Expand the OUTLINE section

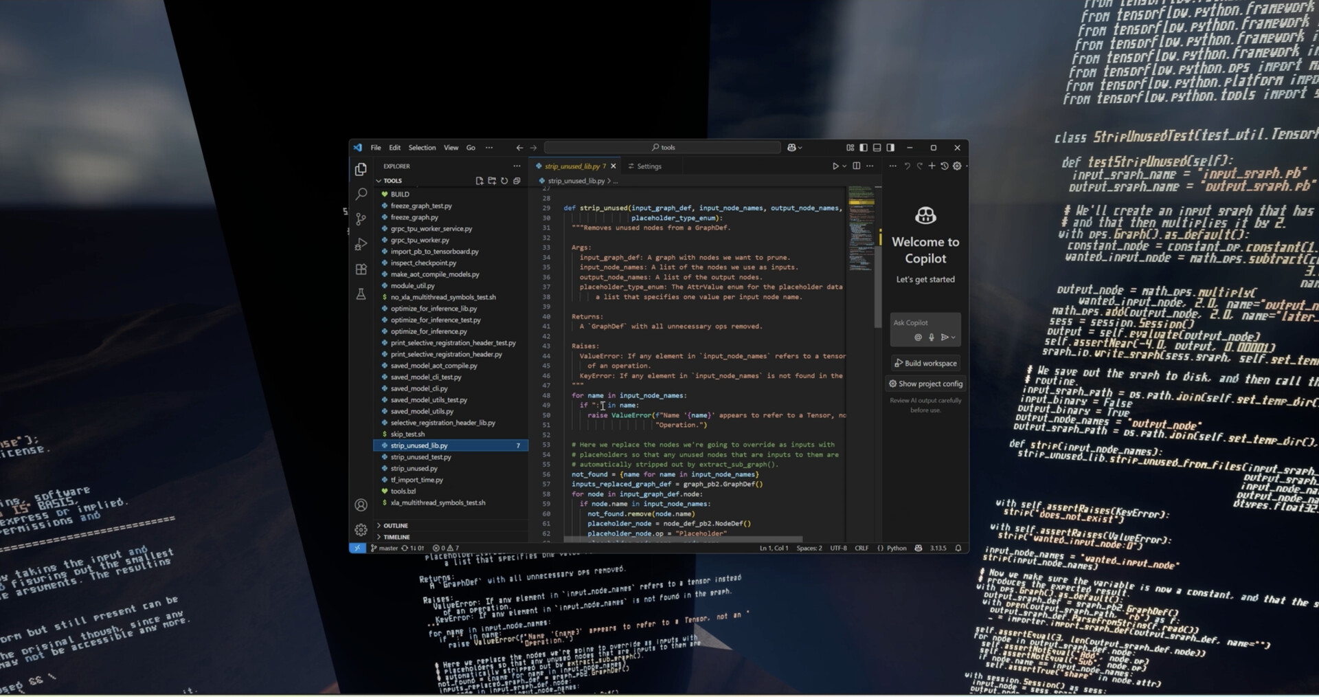click(396, 525)
